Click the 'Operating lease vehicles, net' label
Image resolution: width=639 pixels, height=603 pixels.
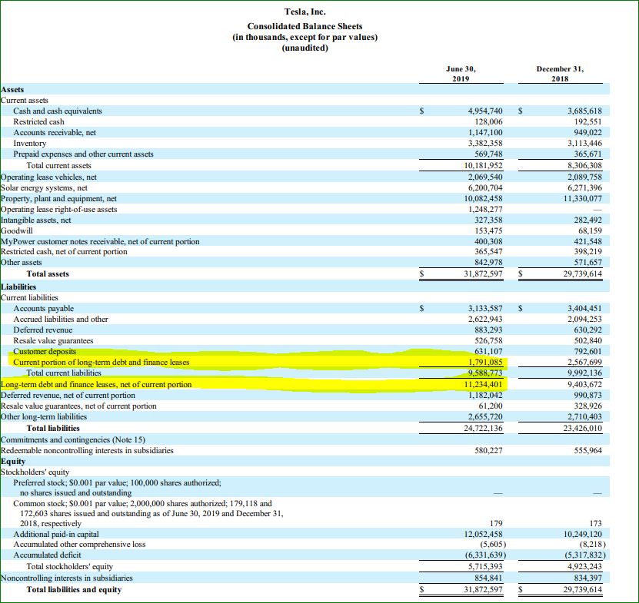pos(48,177)
